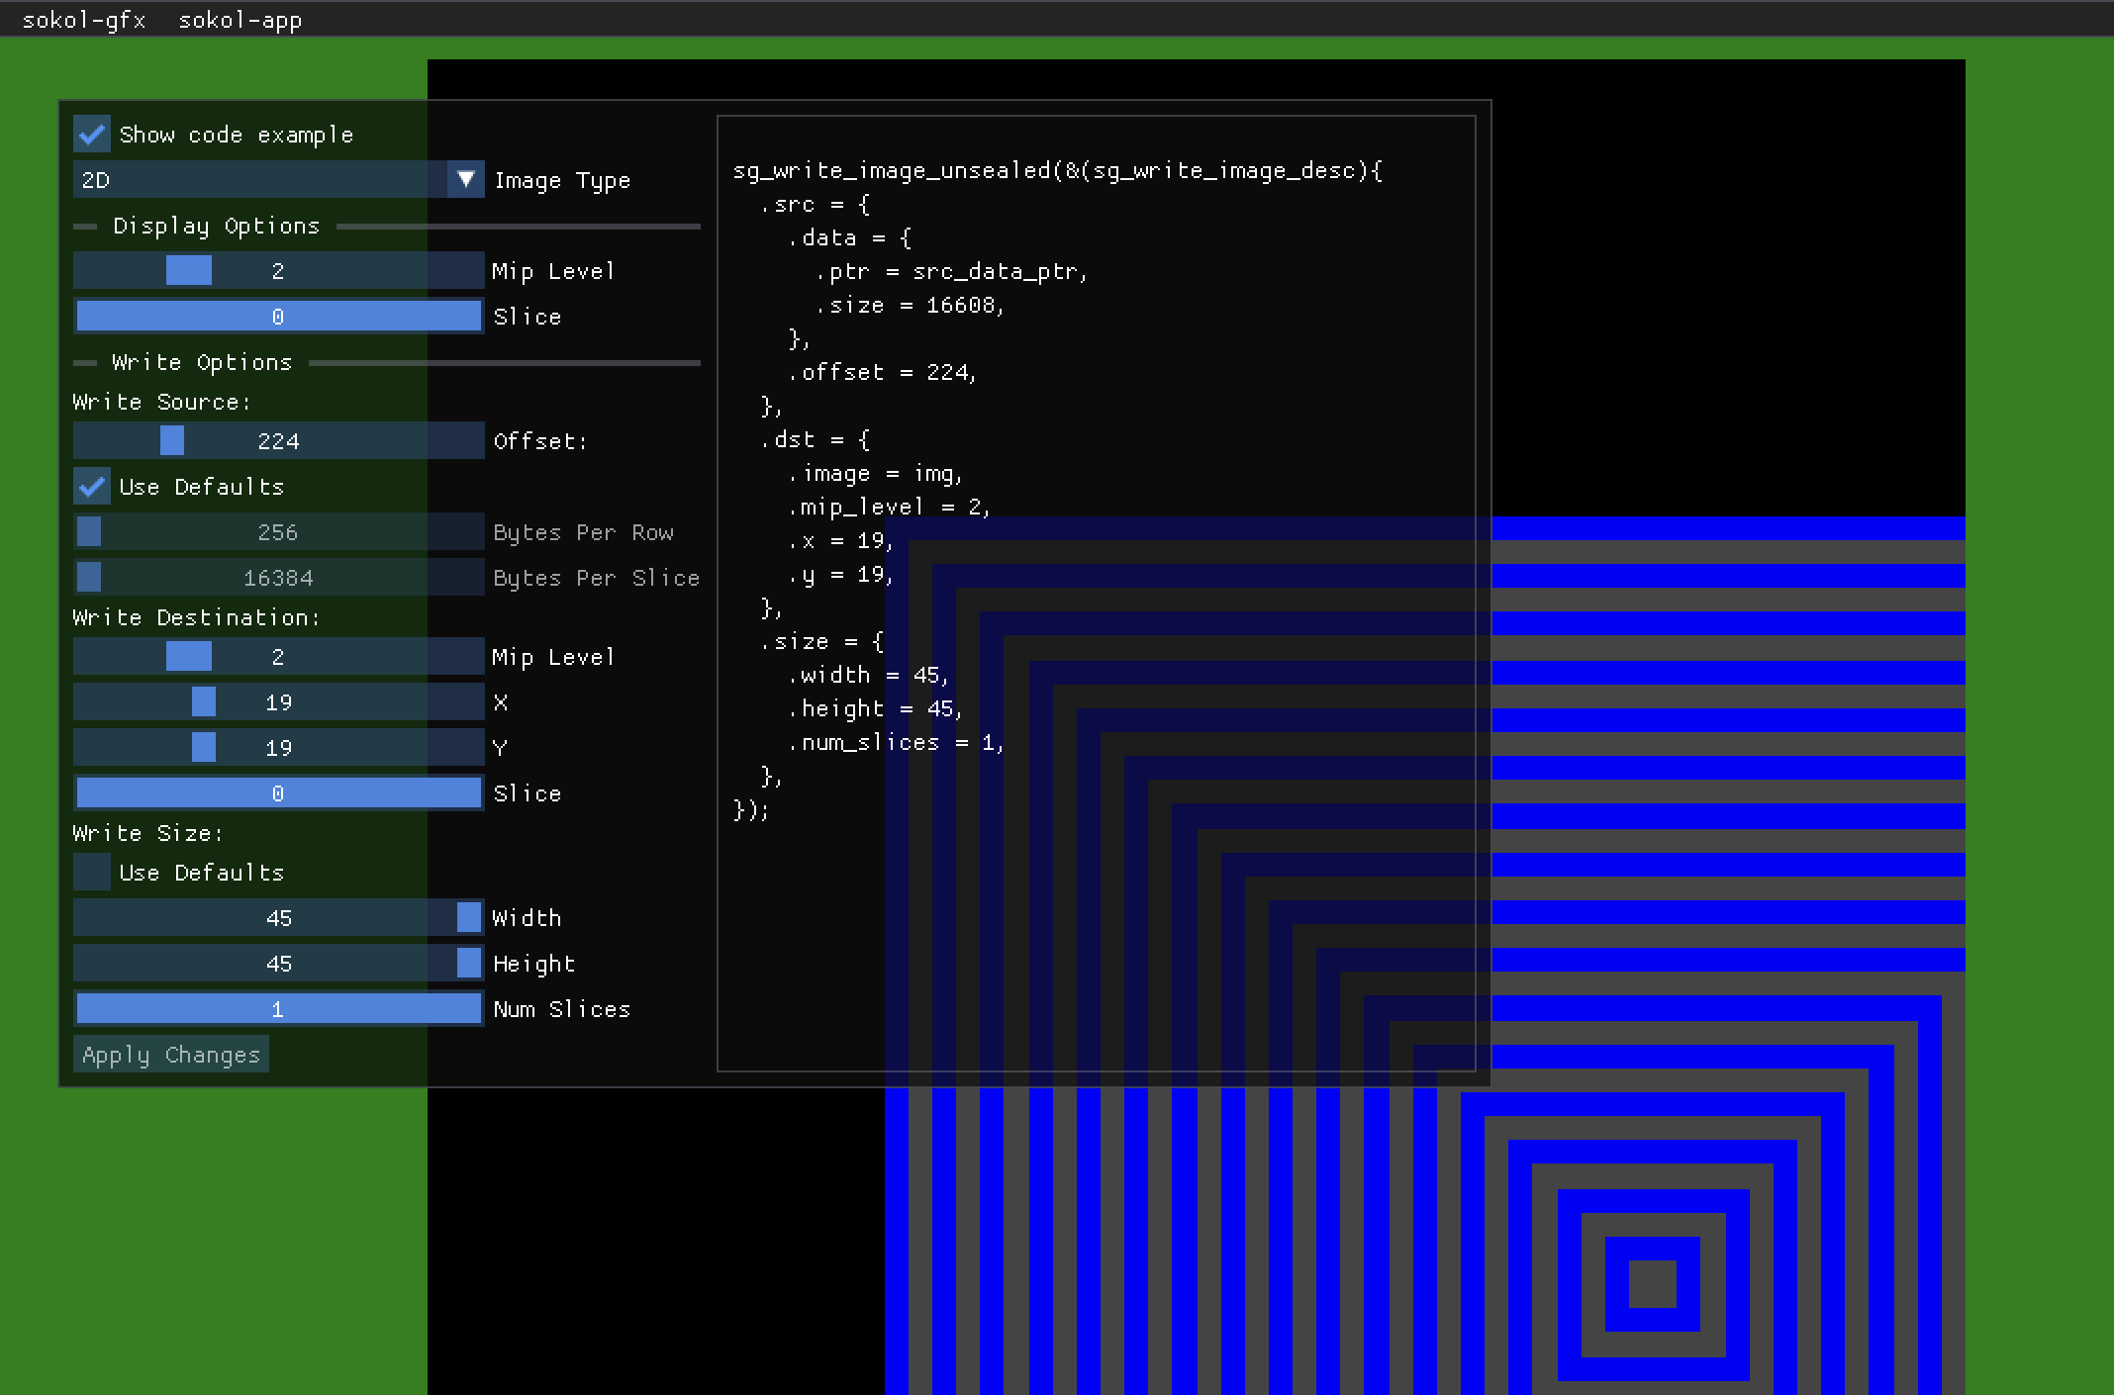Click the 'Height' slider label
The image size is (2114, 1395).
534,964
